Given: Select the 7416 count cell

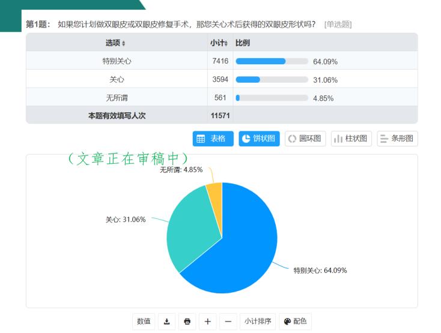Looking at the screenshot, I should (x=221, y=61).
